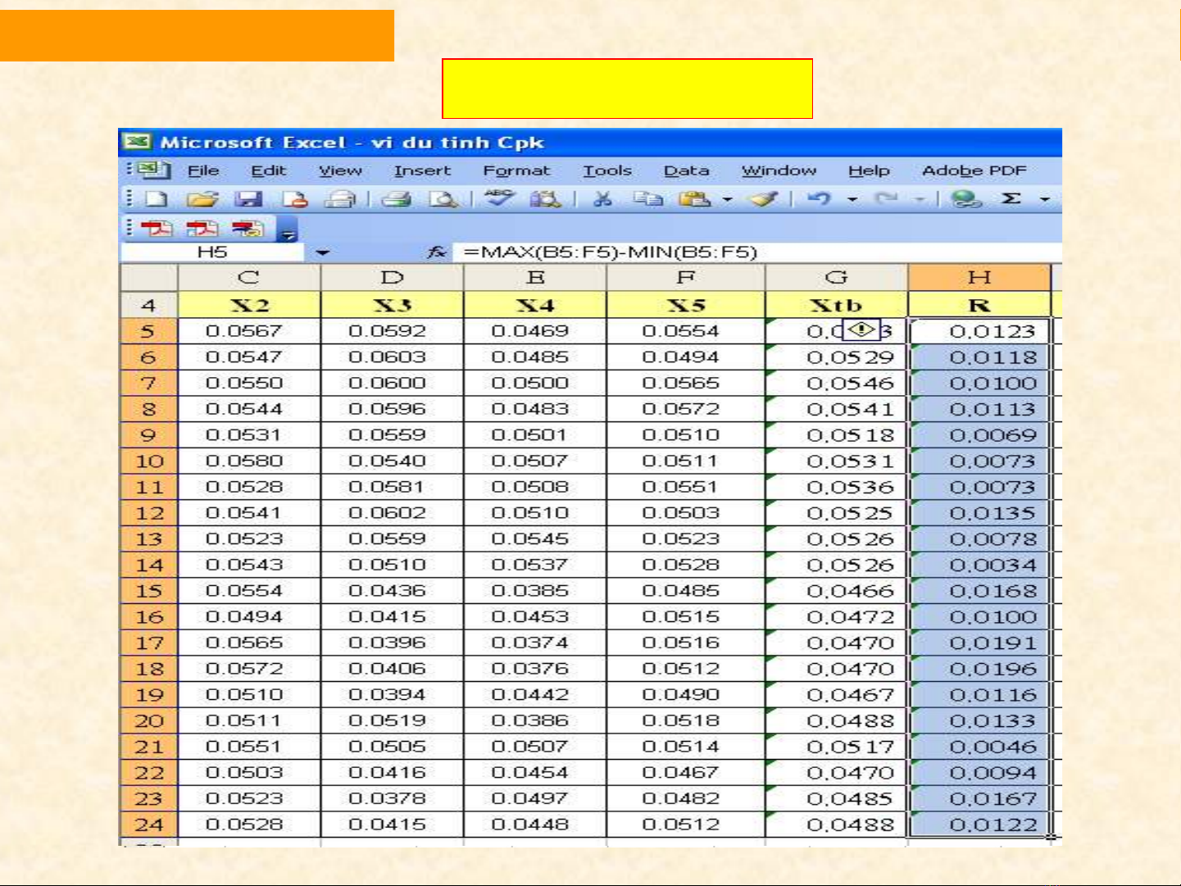
Task: Open the Redo history dropdown arrow
Action: (x=920, y=199)
